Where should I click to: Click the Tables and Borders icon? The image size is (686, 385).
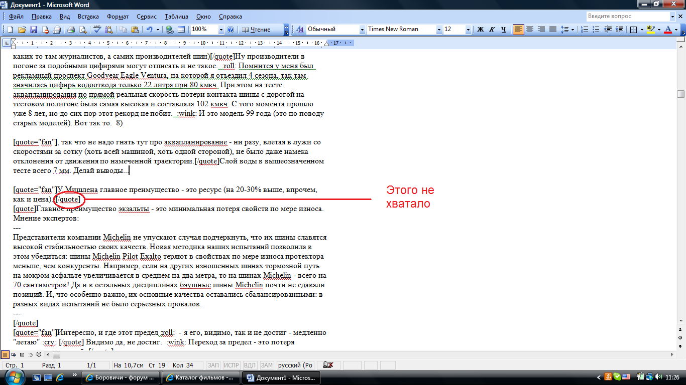coord(181,30)
